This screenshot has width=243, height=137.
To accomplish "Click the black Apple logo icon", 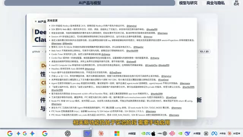I will click(153, 133).
